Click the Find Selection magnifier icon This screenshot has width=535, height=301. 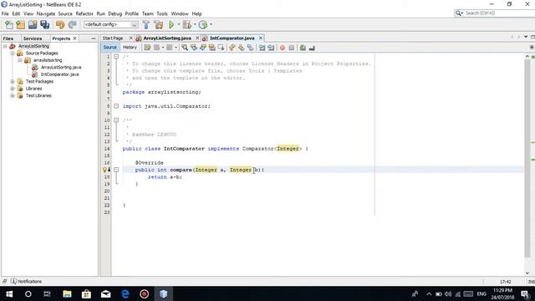(x=185, y=48)
